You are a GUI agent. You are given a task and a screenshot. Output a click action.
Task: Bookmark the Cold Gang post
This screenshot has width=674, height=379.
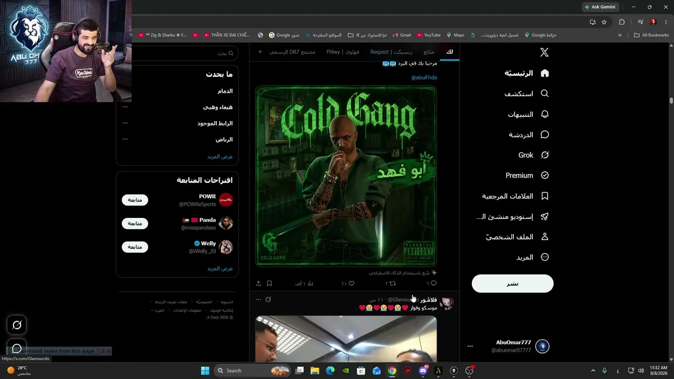point(269,283)
